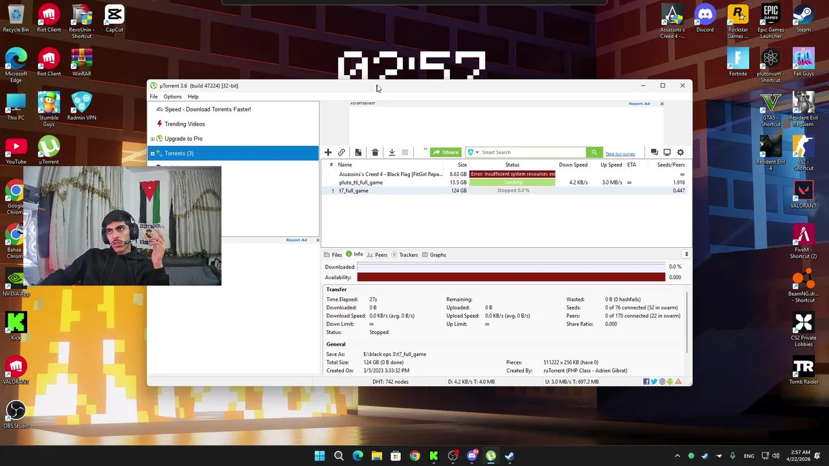
Task: Select the t7_full_game torrent row
Action: click(506, 191)
